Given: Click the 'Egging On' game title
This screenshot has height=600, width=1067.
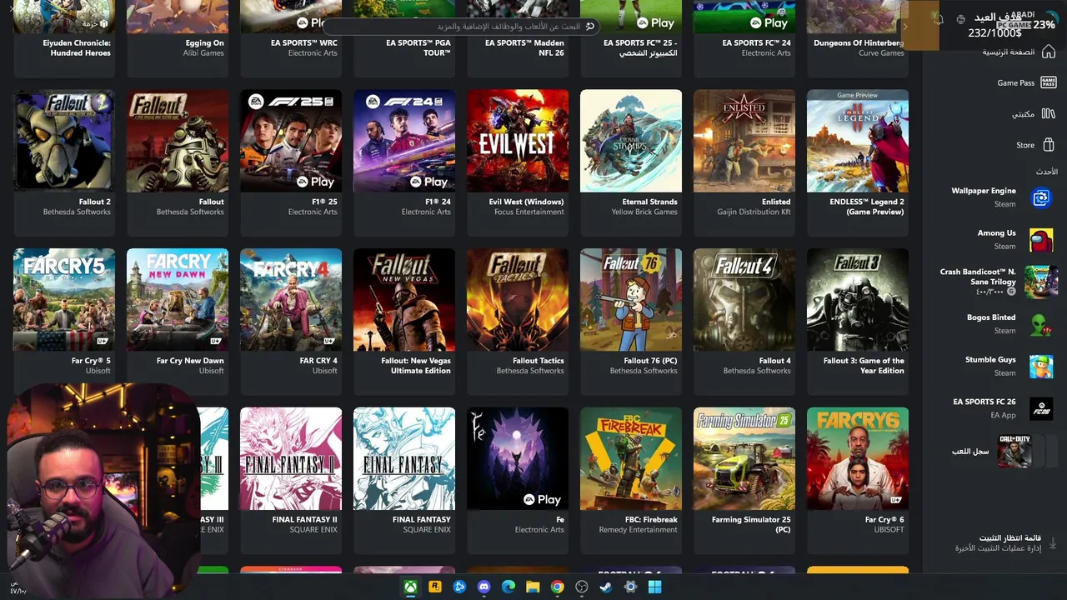Looking at the screenshot, I should pyautogui.click(x=204, y=42).
